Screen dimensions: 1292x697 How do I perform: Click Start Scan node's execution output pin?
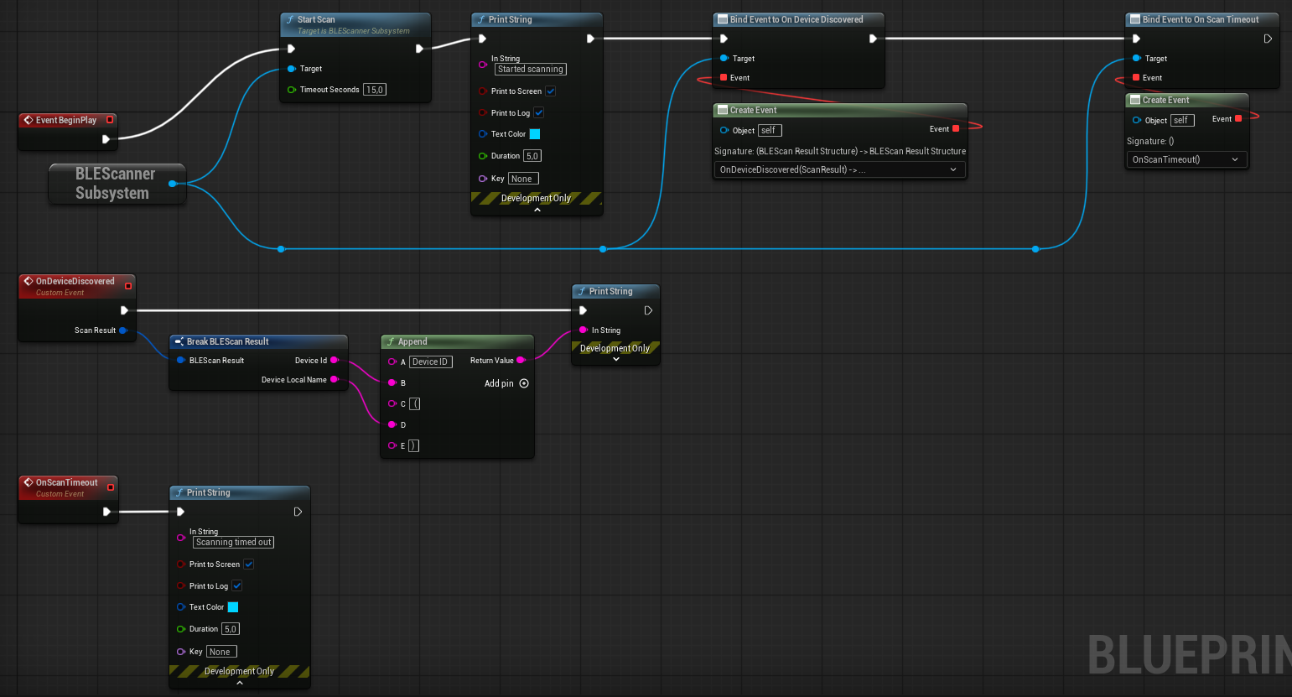419,49
